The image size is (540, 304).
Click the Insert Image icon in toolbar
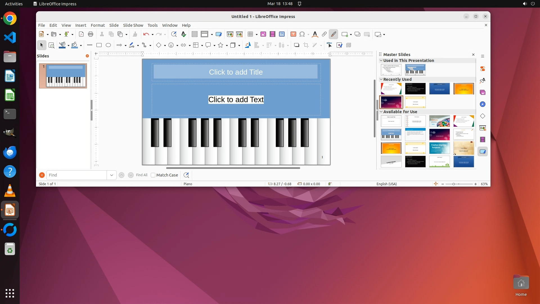pyautogui.click(x=263, y=34)
